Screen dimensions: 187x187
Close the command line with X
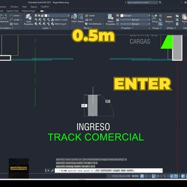pos(48,171)
